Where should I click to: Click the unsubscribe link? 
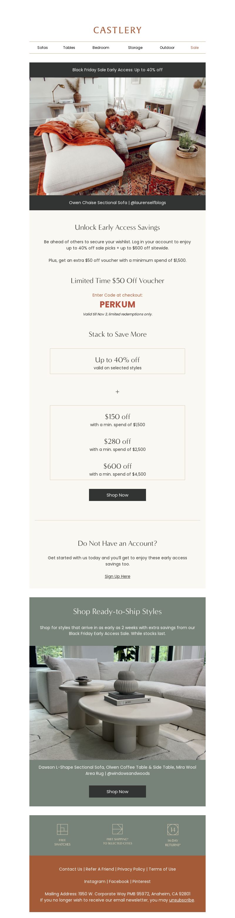(181, 900)
